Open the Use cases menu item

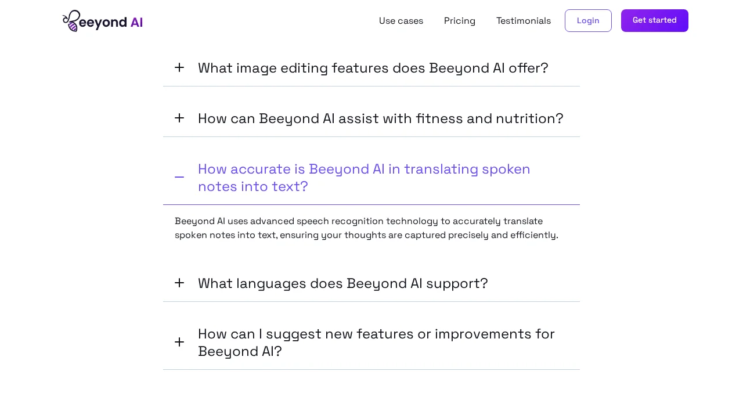tap(401, 20)
